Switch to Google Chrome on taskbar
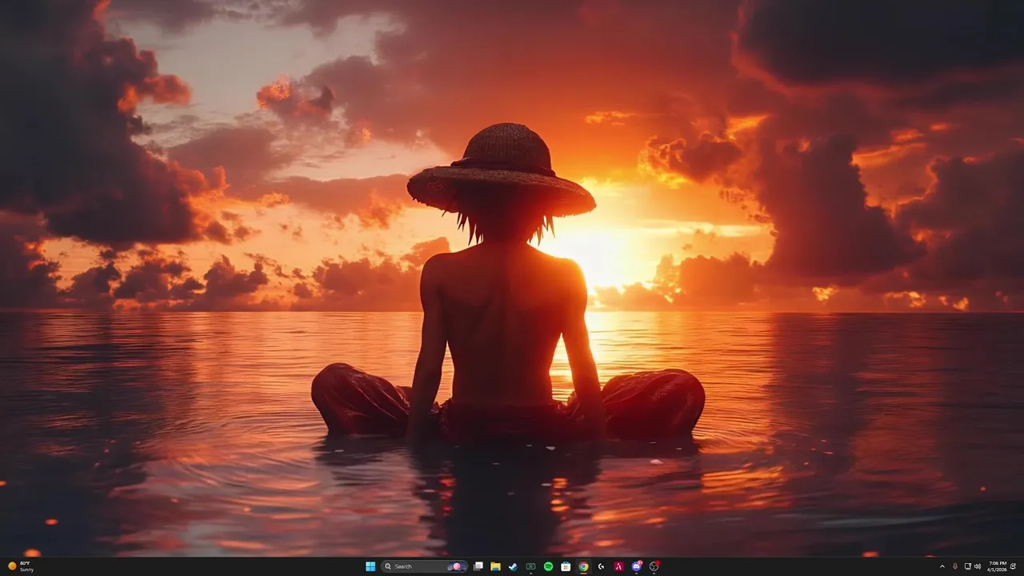The image size is (1024, 576). [x=583, y=566]
